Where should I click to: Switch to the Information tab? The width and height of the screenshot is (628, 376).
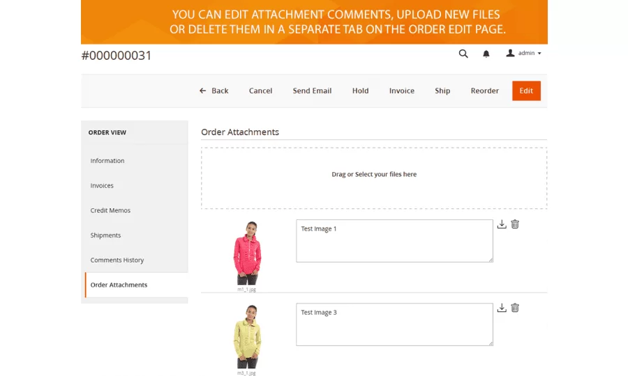coord(107,161)
